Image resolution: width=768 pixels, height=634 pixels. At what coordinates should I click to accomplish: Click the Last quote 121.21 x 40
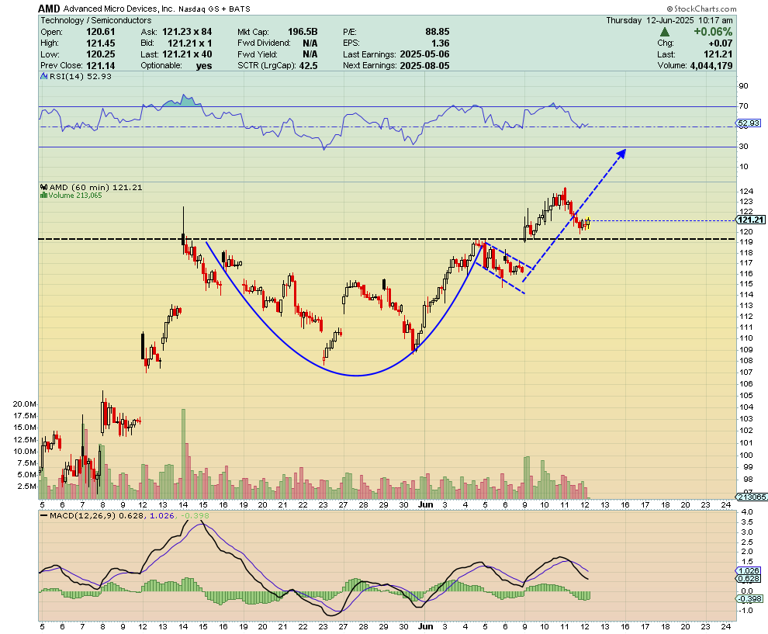187,54
